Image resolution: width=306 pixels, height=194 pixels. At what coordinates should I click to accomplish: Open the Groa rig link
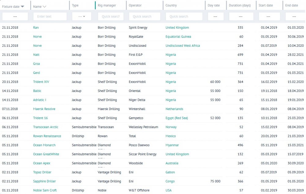click(x=36, y=64)
